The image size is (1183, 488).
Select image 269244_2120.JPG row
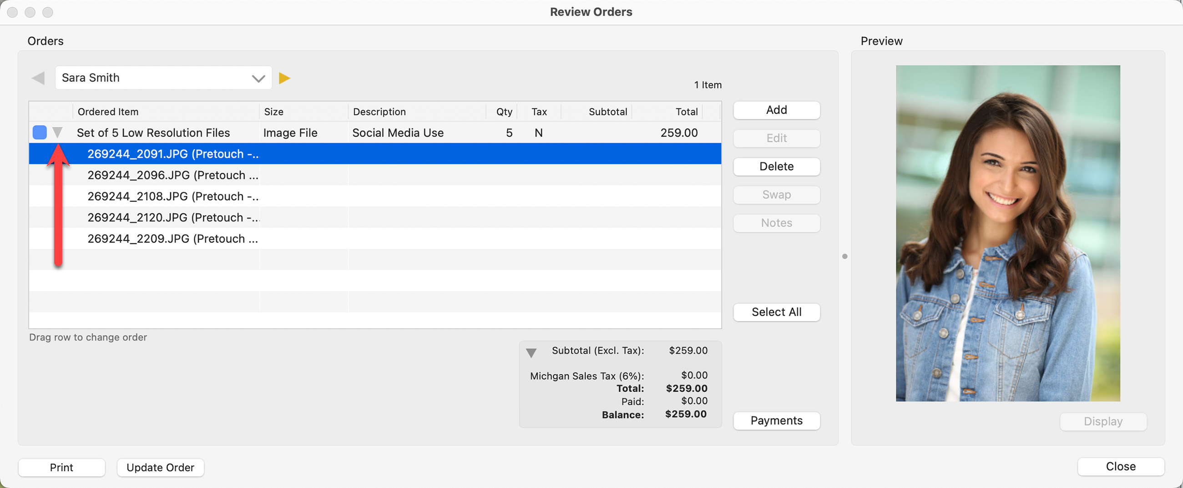click(x=173, y=217)
